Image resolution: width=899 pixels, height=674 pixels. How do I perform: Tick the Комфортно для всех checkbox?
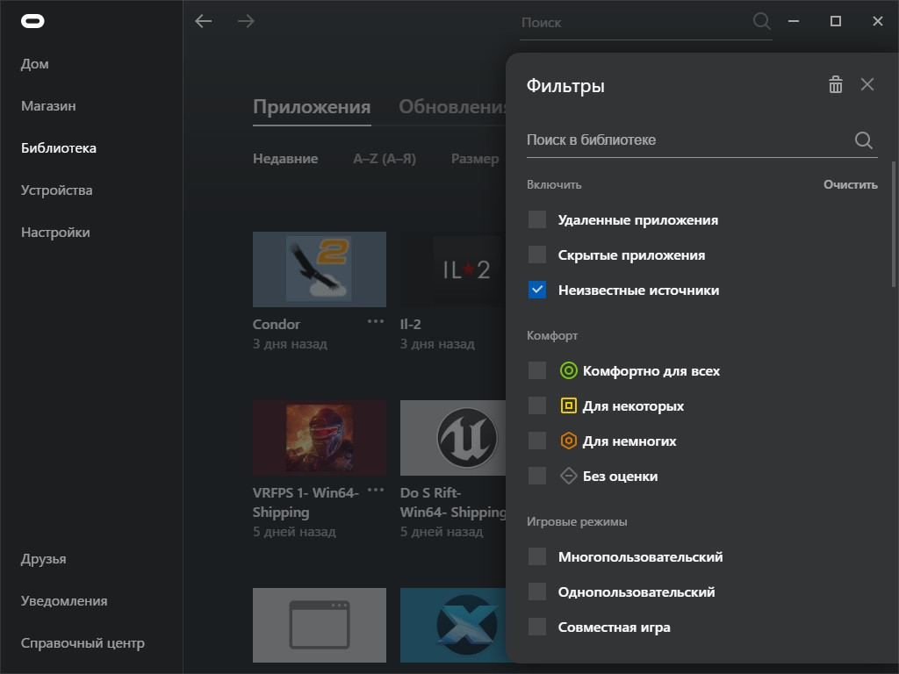(537, 370)
